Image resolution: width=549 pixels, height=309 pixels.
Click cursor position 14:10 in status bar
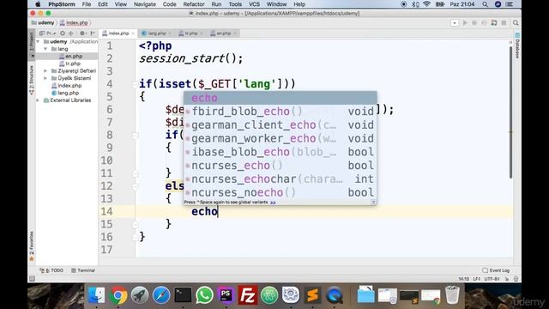[463, 279]
